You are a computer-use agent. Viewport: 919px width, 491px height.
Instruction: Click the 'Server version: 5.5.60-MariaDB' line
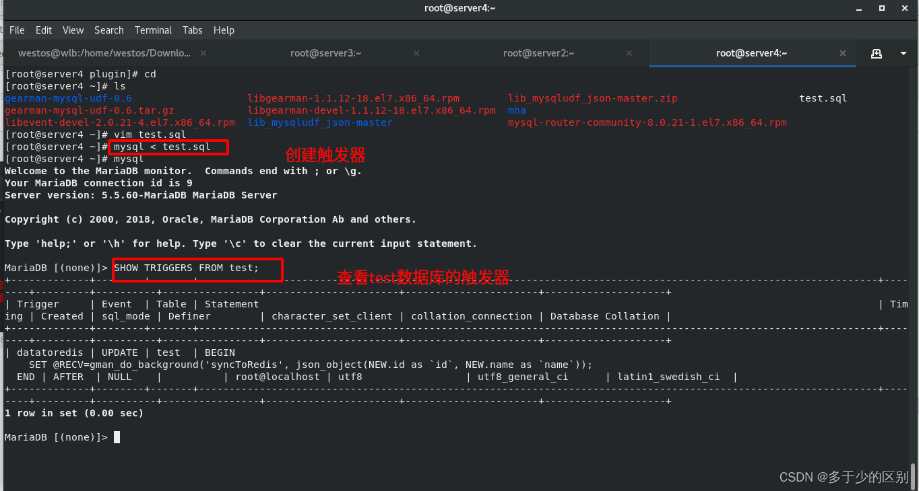click(141, 195)
